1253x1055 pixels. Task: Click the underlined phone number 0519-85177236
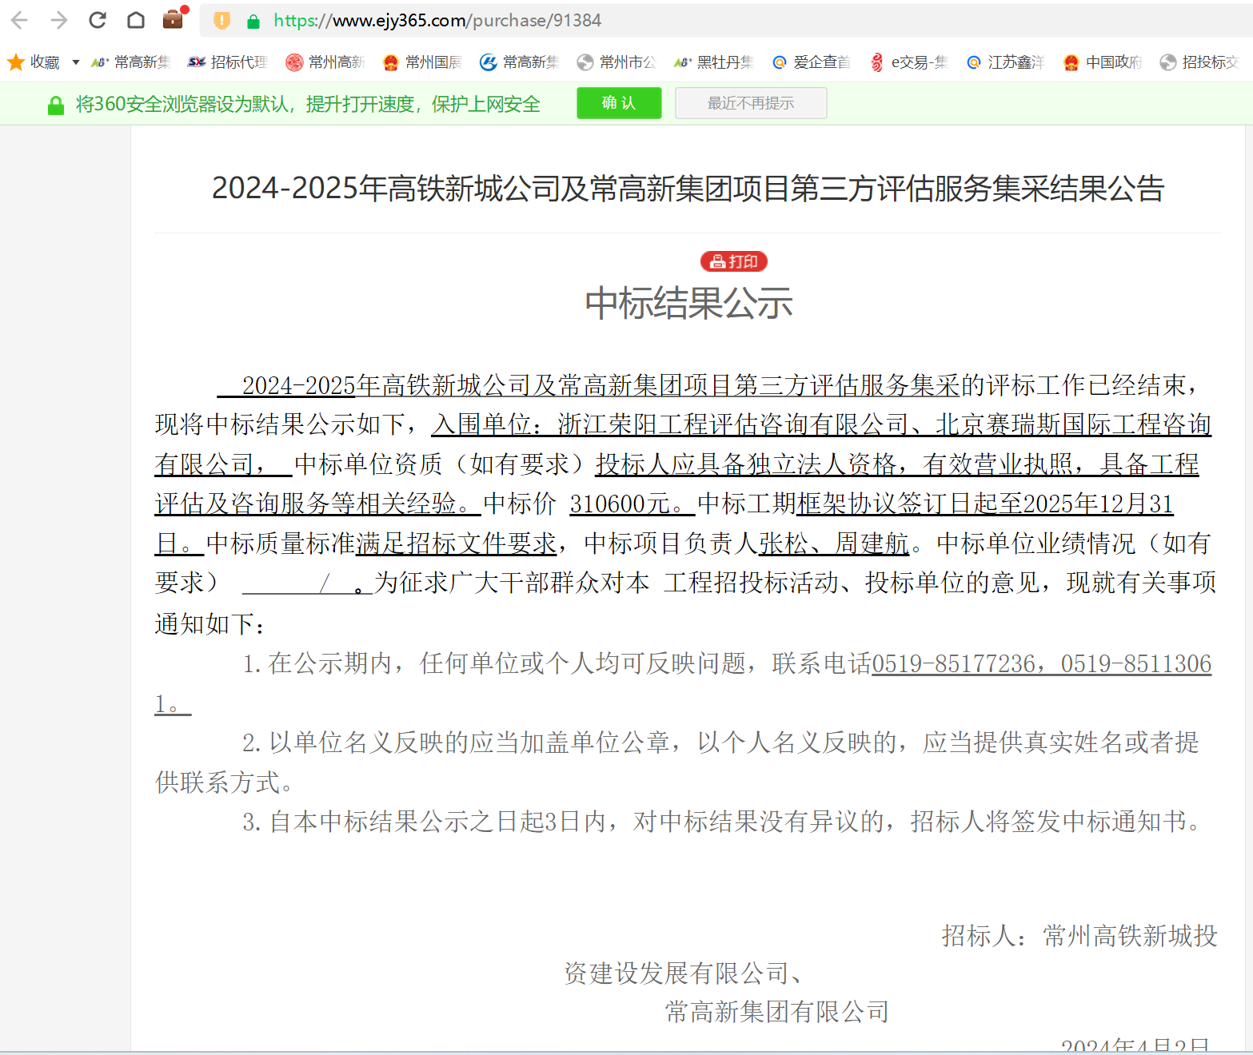click(953, 664)
